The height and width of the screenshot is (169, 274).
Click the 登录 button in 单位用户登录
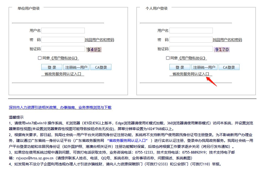click(52, 67)
